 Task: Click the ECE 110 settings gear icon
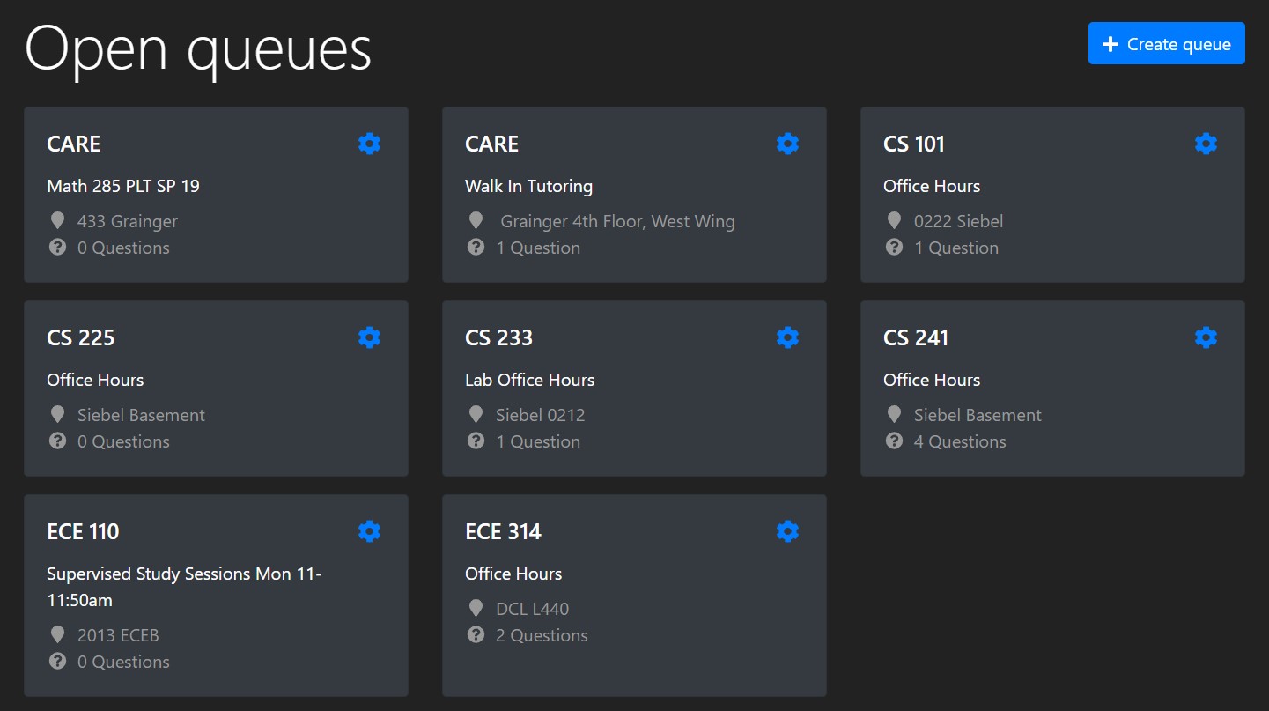point(370,531)
